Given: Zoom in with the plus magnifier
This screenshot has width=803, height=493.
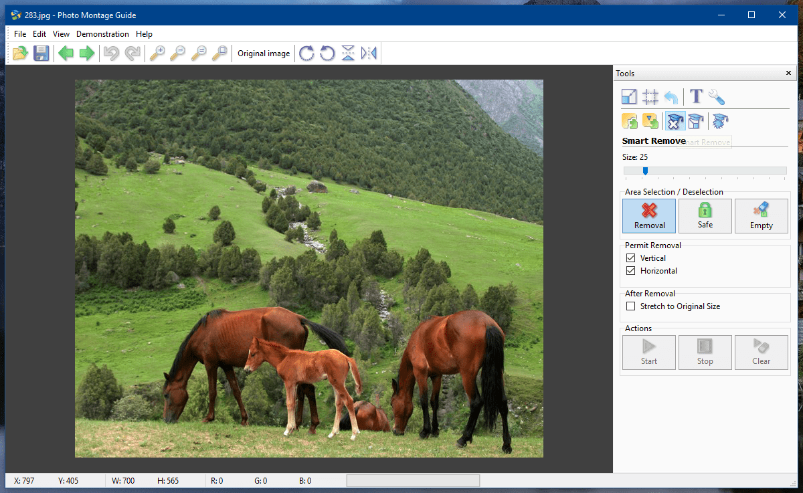Looking at the screenshot, I should pos(157,54).
